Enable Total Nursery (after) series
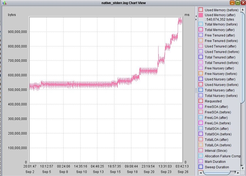Image resolution: width=246 pixels, height=176 pixels. click(x=201, y=90)
